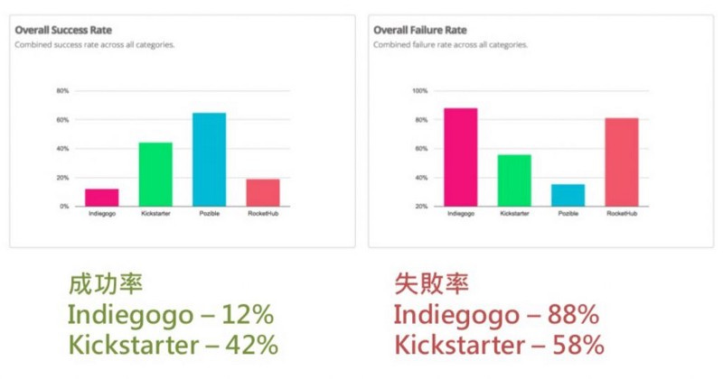Click the Kickstarter – 58% text
Screen dimensions: 723x379
[x=500, y=345]
